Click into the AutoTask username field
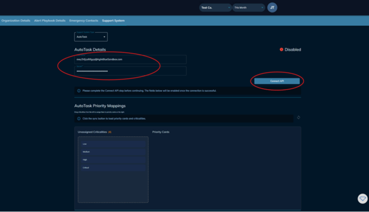This screenshot has height=212, width=369. (130, 60)
